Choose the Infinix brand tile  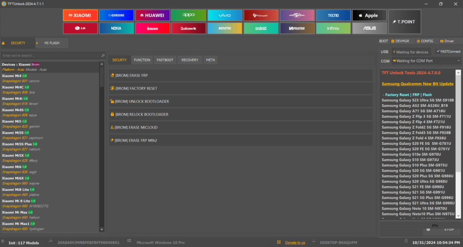333,28
